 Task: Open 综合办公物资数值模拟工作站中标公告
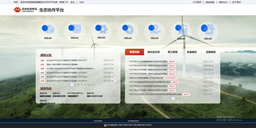pyautogui.click(x=146, y=78)
